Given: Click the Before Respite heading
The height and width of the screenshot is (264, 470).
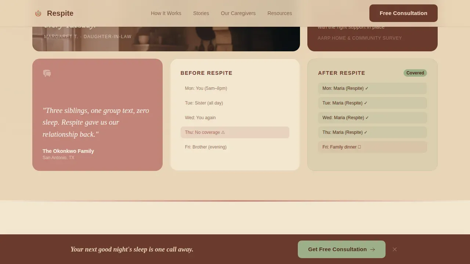Looking at the screenshot, I should (x=206, y=73).
